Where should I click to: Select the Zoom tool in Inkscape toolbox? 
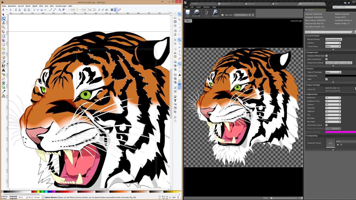pyautogui.click(x=3, y=27)
